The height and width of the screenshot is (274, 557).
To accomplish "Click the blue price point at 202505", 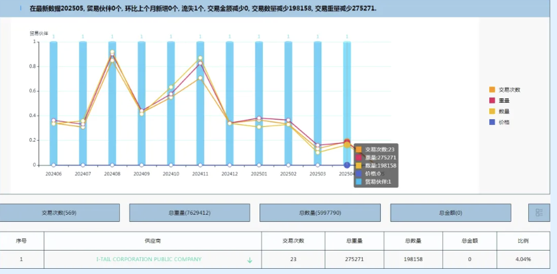I will (347, 165).
